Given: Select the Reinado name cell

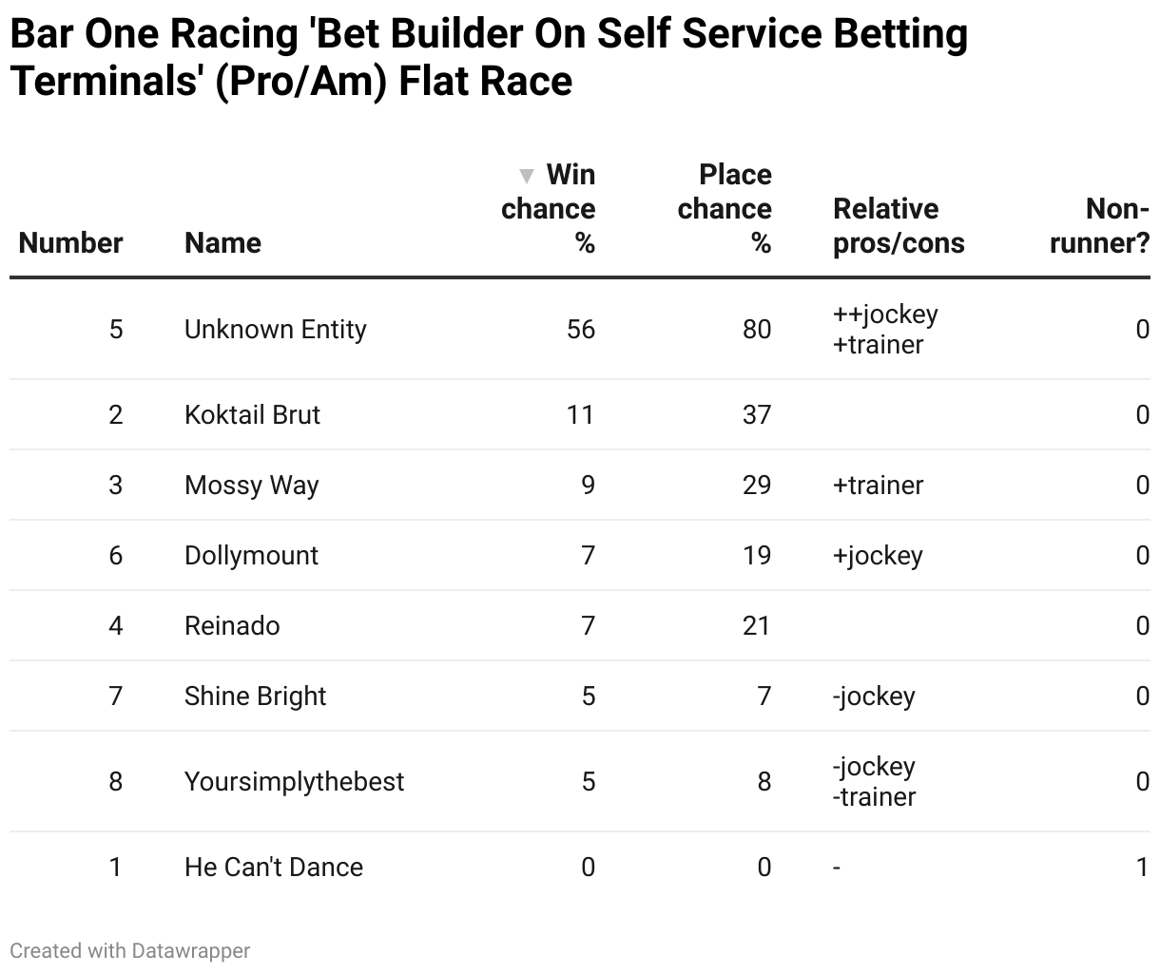Looking at the screenshot, I should (232, 626).
